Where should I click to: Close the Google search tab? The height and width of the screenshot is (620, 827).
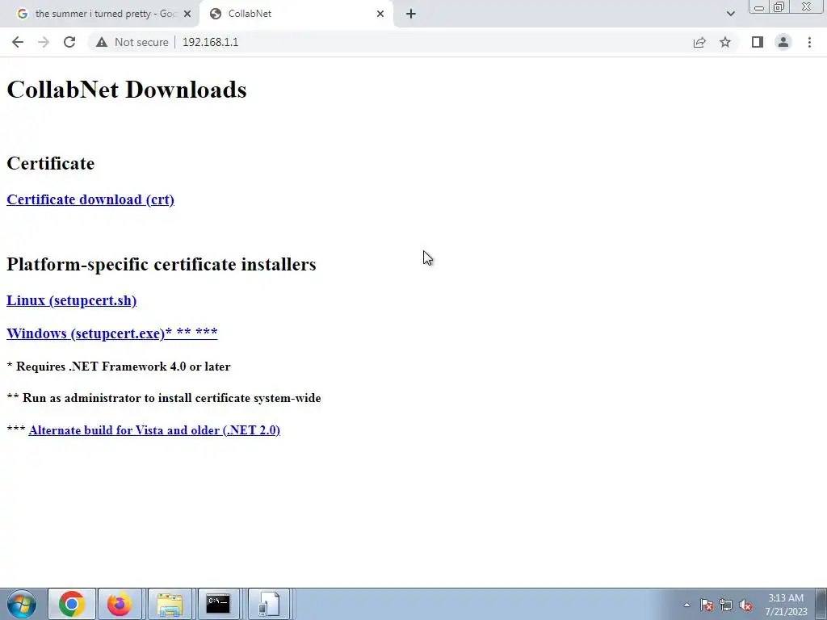click(x=187, y=14)
